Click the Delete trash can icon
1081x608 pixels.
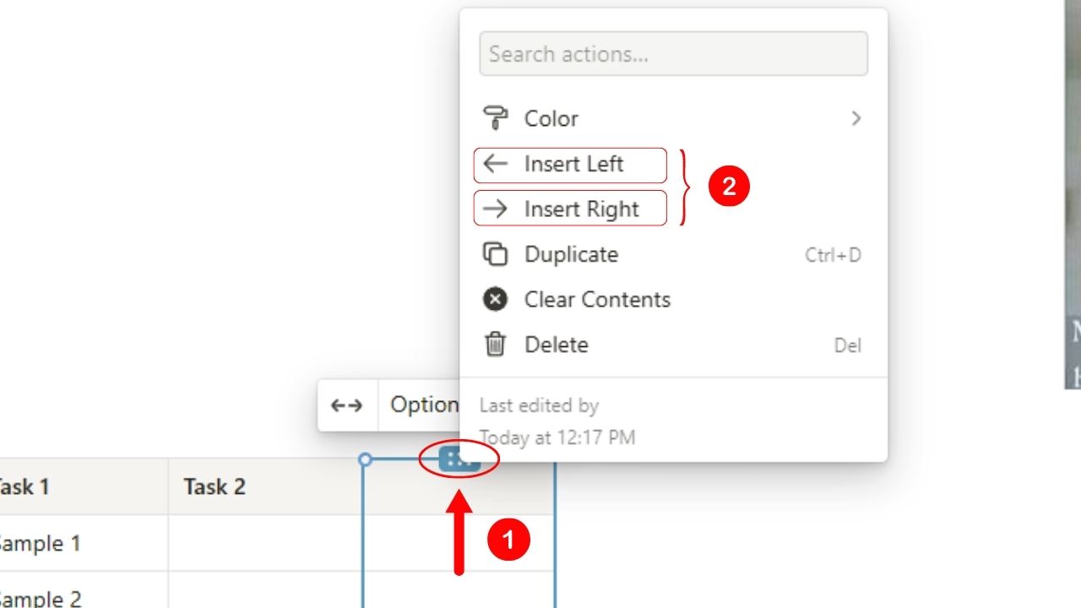click(x=495, y=345)
